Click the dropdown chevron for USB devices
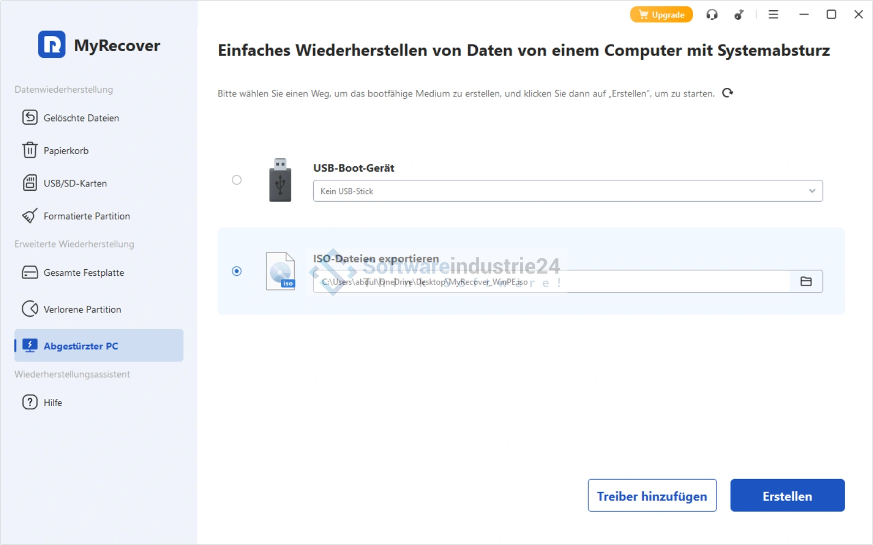873x545 pixels. coord(812,191)
